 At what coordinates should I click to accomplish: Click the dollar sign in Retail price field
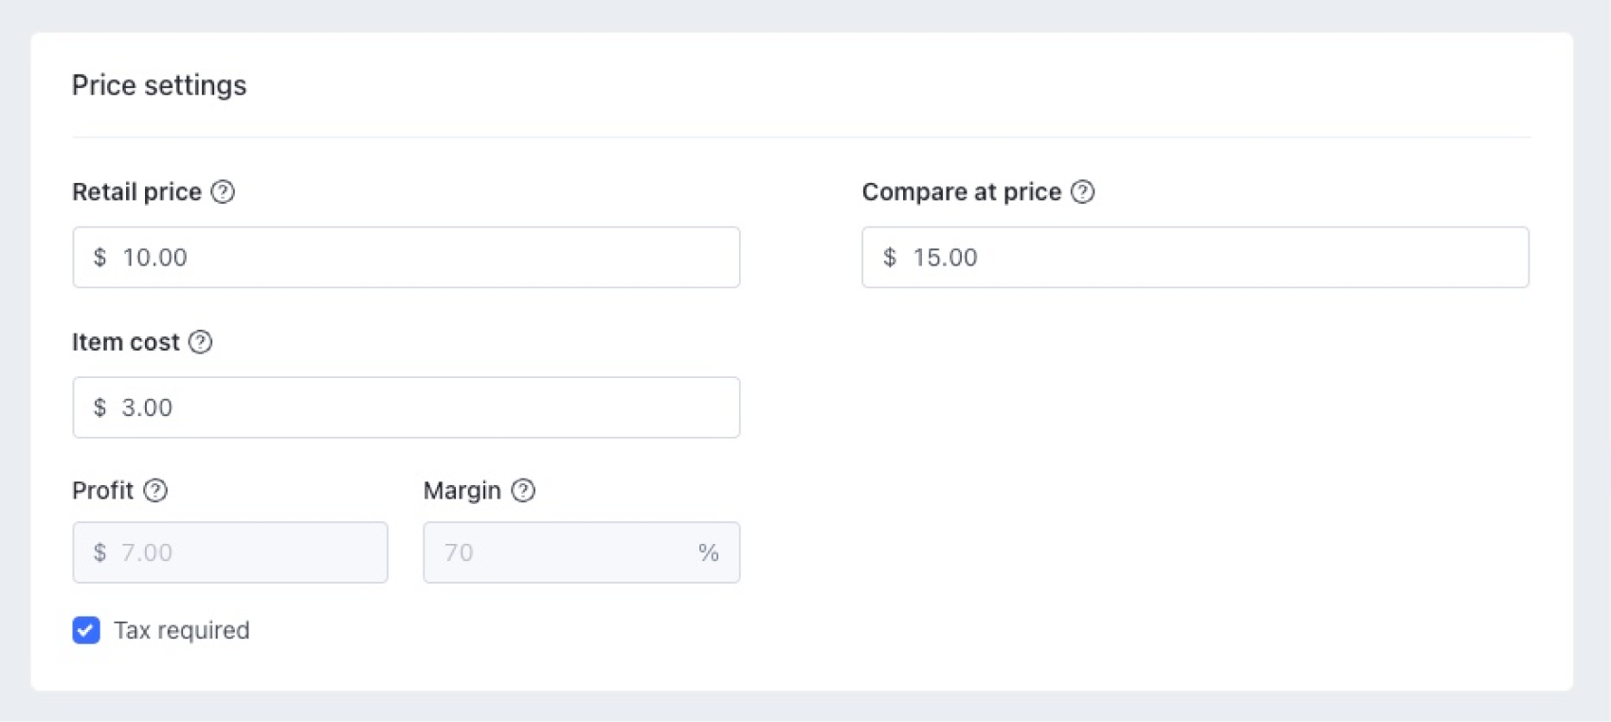pyautogui.click(x=100, y=258)
